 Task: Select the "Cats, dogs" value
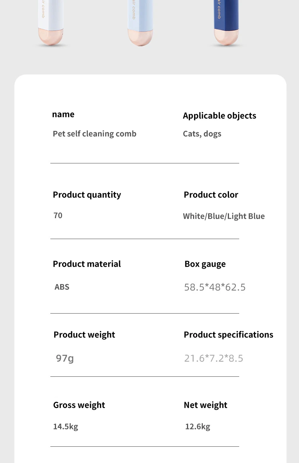point(202,134)
